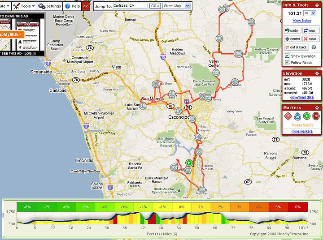Click the Route 67 highway shield
Screen dimensions: 323x240
pyautogui.click(x=248, y=182)
